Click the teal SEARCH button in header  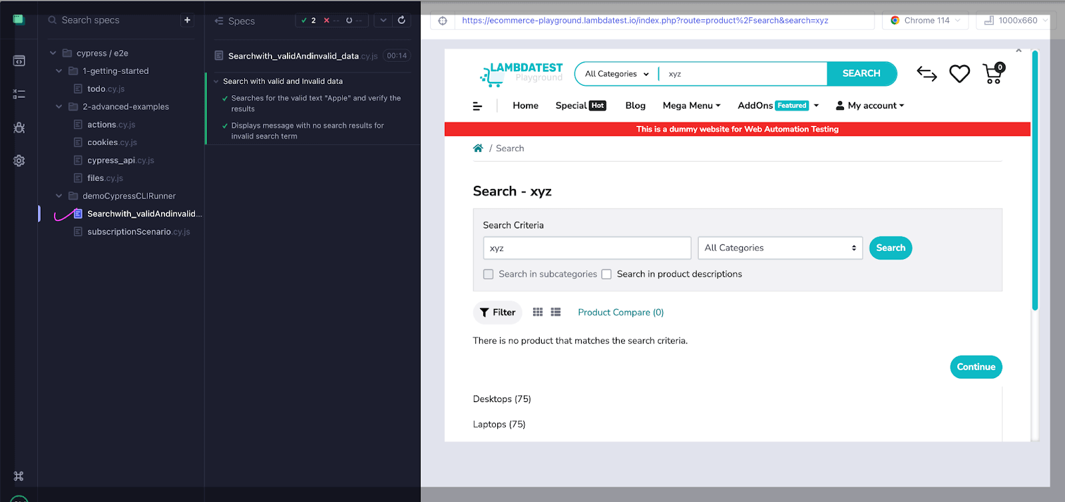(x=861, y=73)
